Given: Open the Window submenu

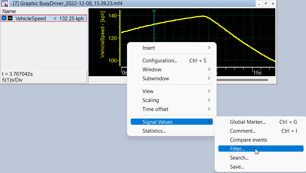Looking at the screenshot, I should click(x=172, y=70).
